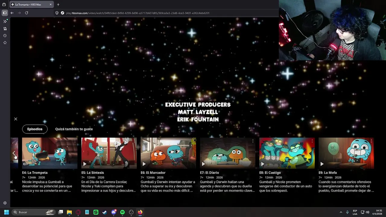Play episode E6: El Marcador
This screenshot has height=217, width=386.
[144, 164]
